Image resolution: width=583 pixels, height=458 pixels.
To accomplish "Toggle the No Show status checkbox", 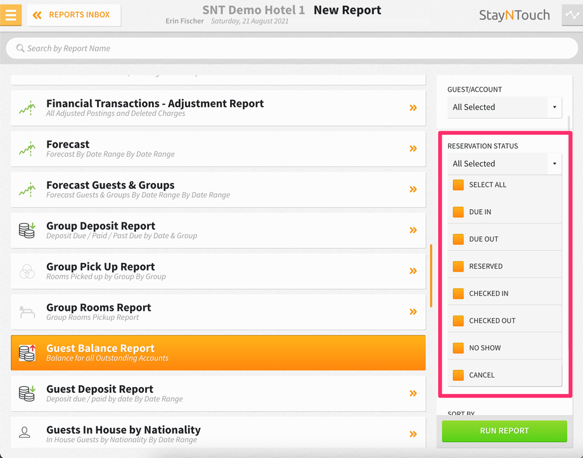I will point(458,348).
